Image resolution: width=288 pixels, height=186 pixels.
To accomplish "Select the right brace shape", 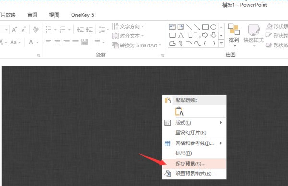I will click(x=214, y=44).
